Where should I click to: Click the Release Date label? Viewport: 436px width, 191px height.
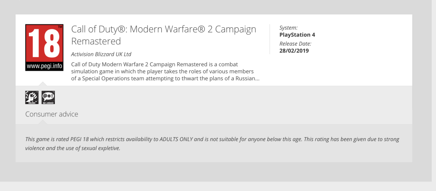pyautogui.click(x=295, y=43)
